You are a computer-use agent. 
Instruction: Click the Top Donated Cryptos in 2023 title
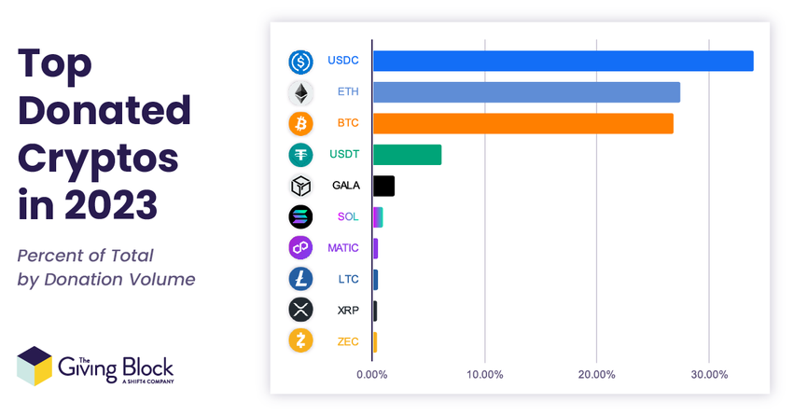point(104,134)
